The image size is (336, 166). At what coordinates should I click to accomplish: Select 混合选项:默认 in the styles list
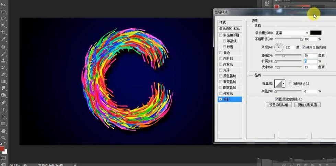tap(230, 28)
